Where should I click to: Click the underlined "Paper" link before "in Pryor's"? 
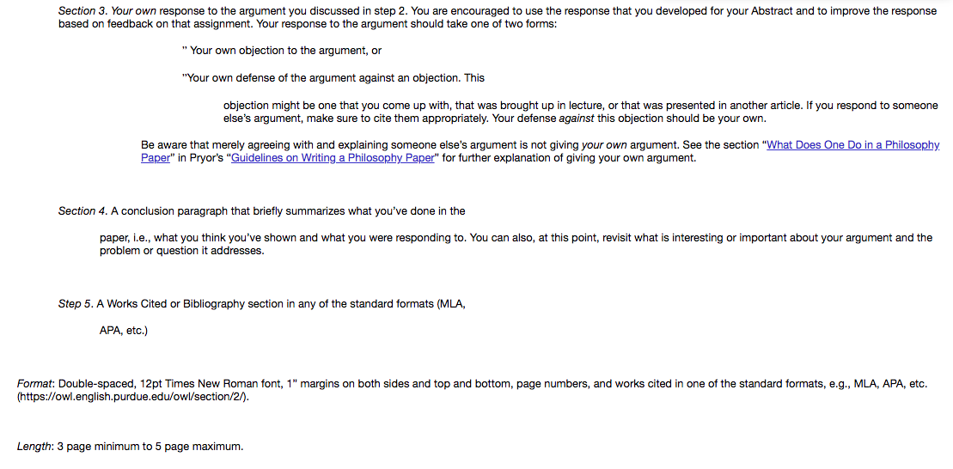click(x=155, y=159)
